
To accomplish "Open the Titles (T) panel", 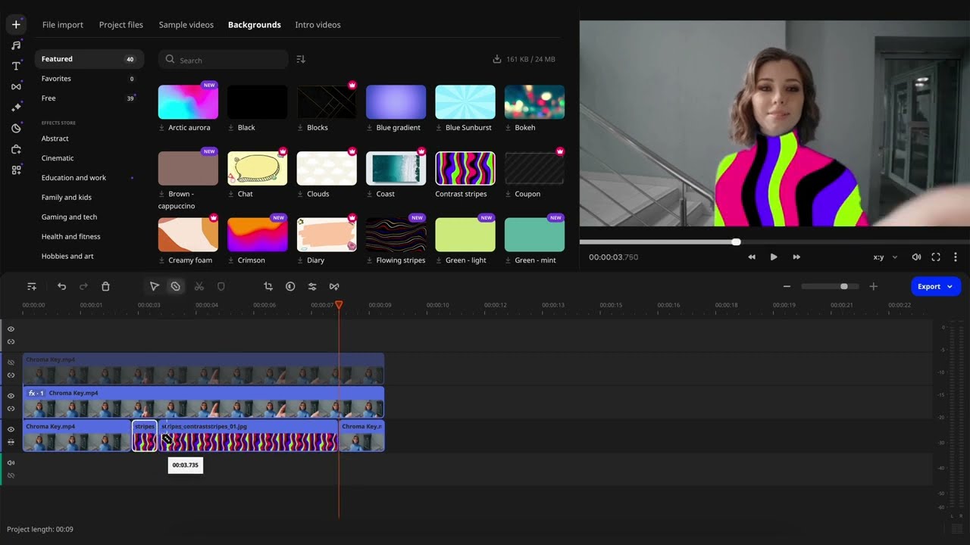I will click(x=16, y=66).
